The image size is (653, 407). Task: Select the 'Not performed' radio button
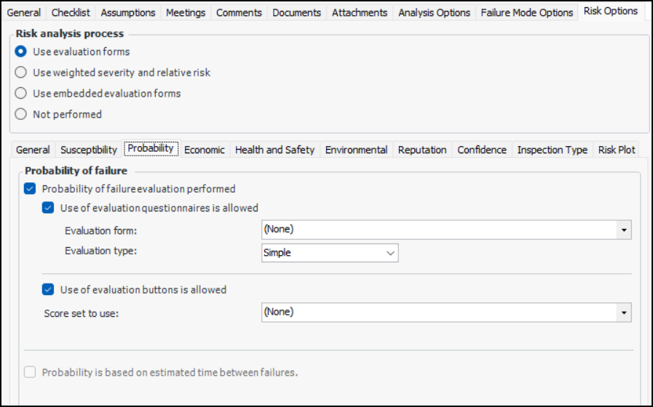pyautogui.click(x=21, y=114)
